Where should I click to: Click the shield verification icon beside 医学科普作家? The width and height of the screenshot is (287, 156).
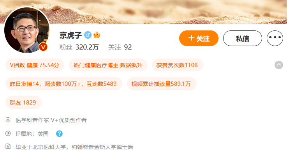[8, 120]
